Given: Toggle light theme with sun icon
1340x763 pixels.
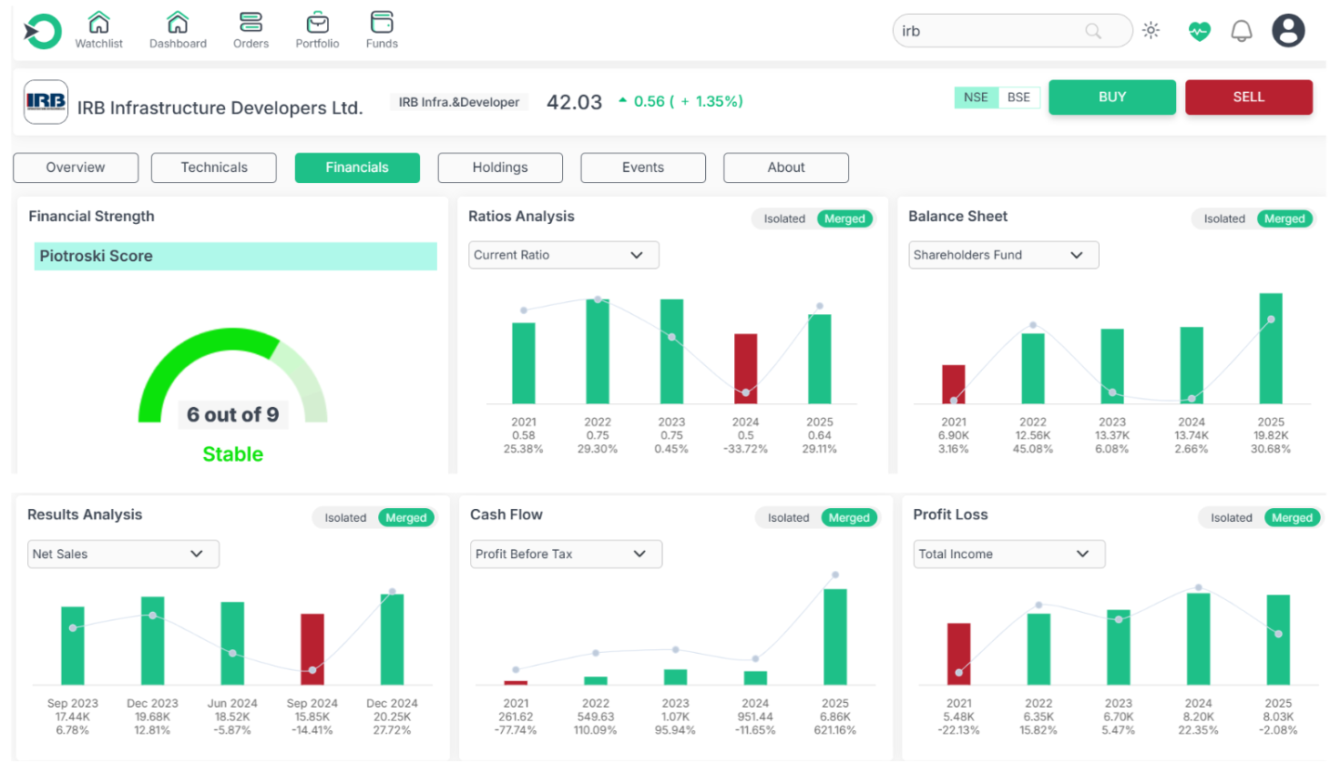Looking at the screenshot, I should [x=1151, y=31].
